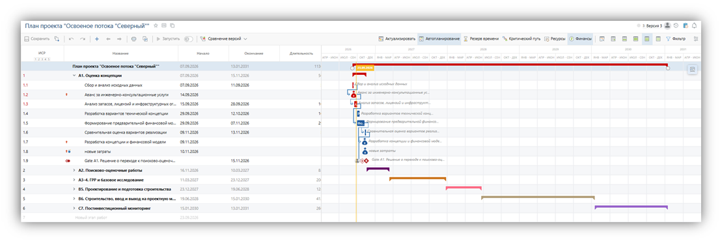The image size is (722, 243).
Task: Toggle Критический путь highlighting
Action: tap(521, 39)
